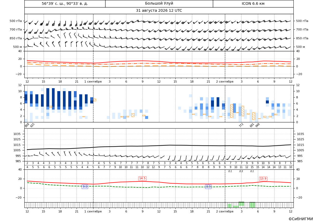This screenshot has width=313, height=221.
Task: Select the 31 августа 2026 12 UTC header
Action: (159, 11)
